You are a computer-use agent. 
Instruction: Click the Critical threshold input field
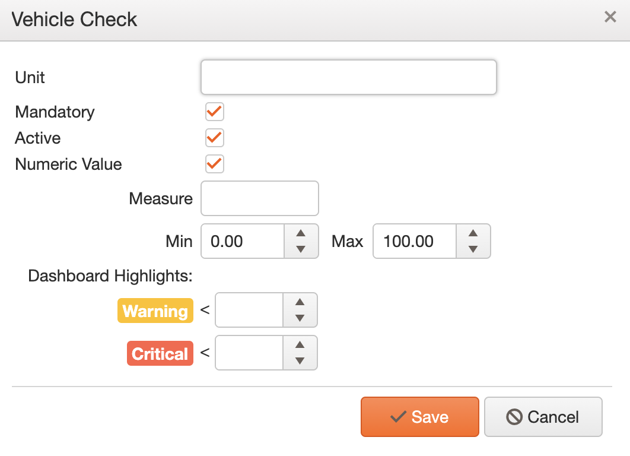(249, 353)
